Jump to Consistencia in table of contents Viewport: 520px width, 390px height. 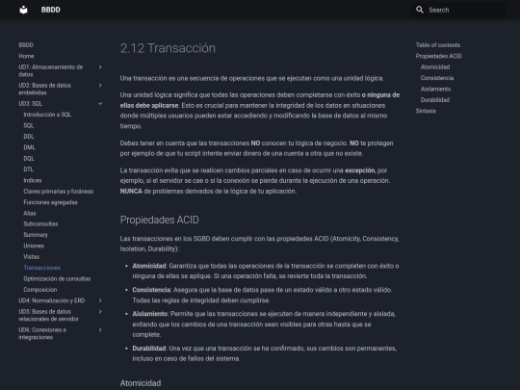pos(437,78)
